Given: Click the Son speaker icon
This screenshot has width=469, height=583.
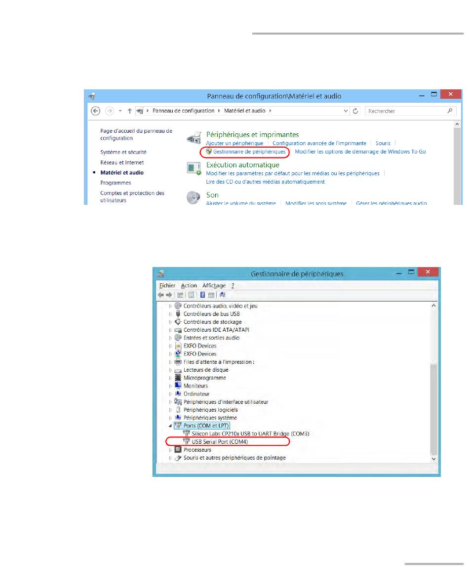Looking at the screenshot, I should [x=194, y=198].
